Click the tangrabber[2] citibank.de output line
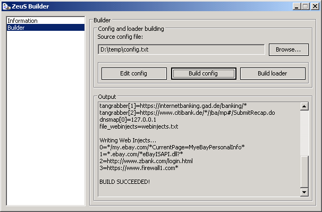Viewport: 322px width, 212px height. coord(187,113)
